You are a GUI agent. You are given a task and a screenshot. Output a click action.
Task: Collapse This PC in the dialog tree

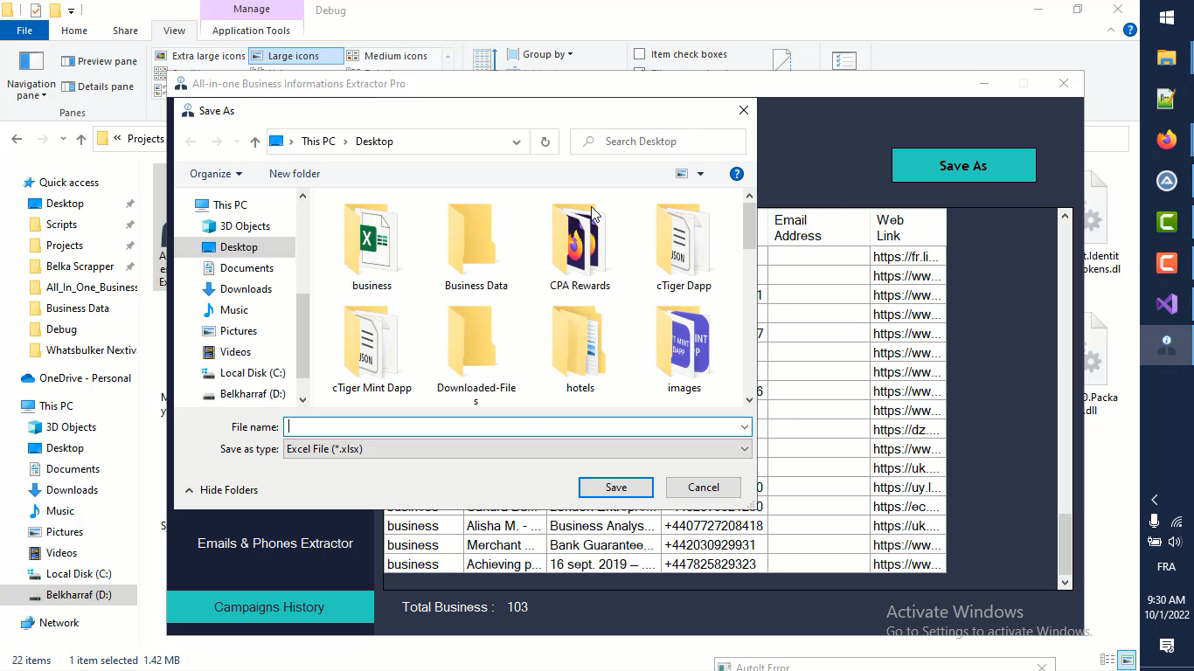(x=188, y=204)
